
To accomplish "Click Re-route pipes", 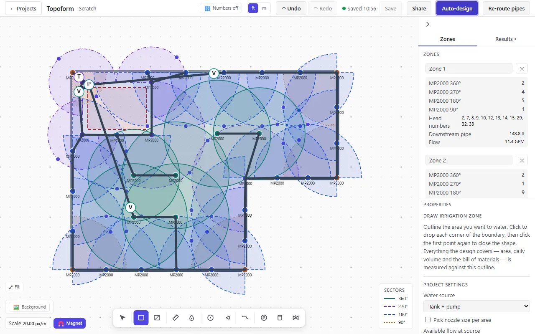I will (x=506, y=8).
